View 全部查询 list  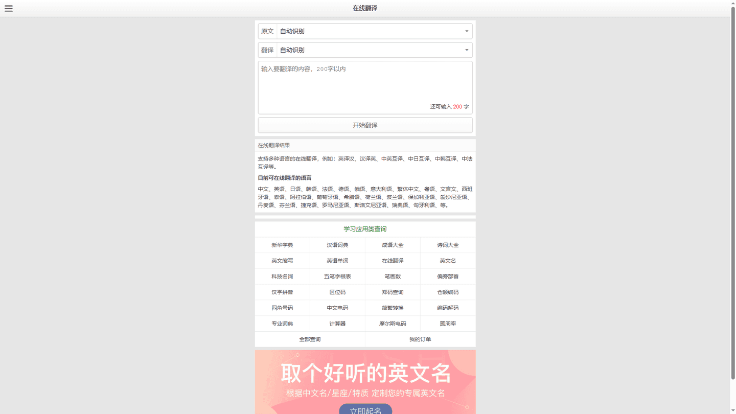point(310,339)
